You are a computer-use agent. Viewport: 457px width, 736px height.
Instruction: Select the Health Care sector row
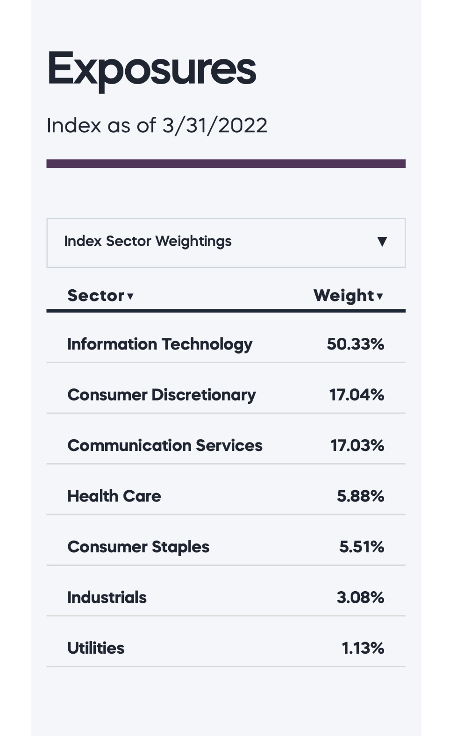pyautogui.click(x=114, y=496)
